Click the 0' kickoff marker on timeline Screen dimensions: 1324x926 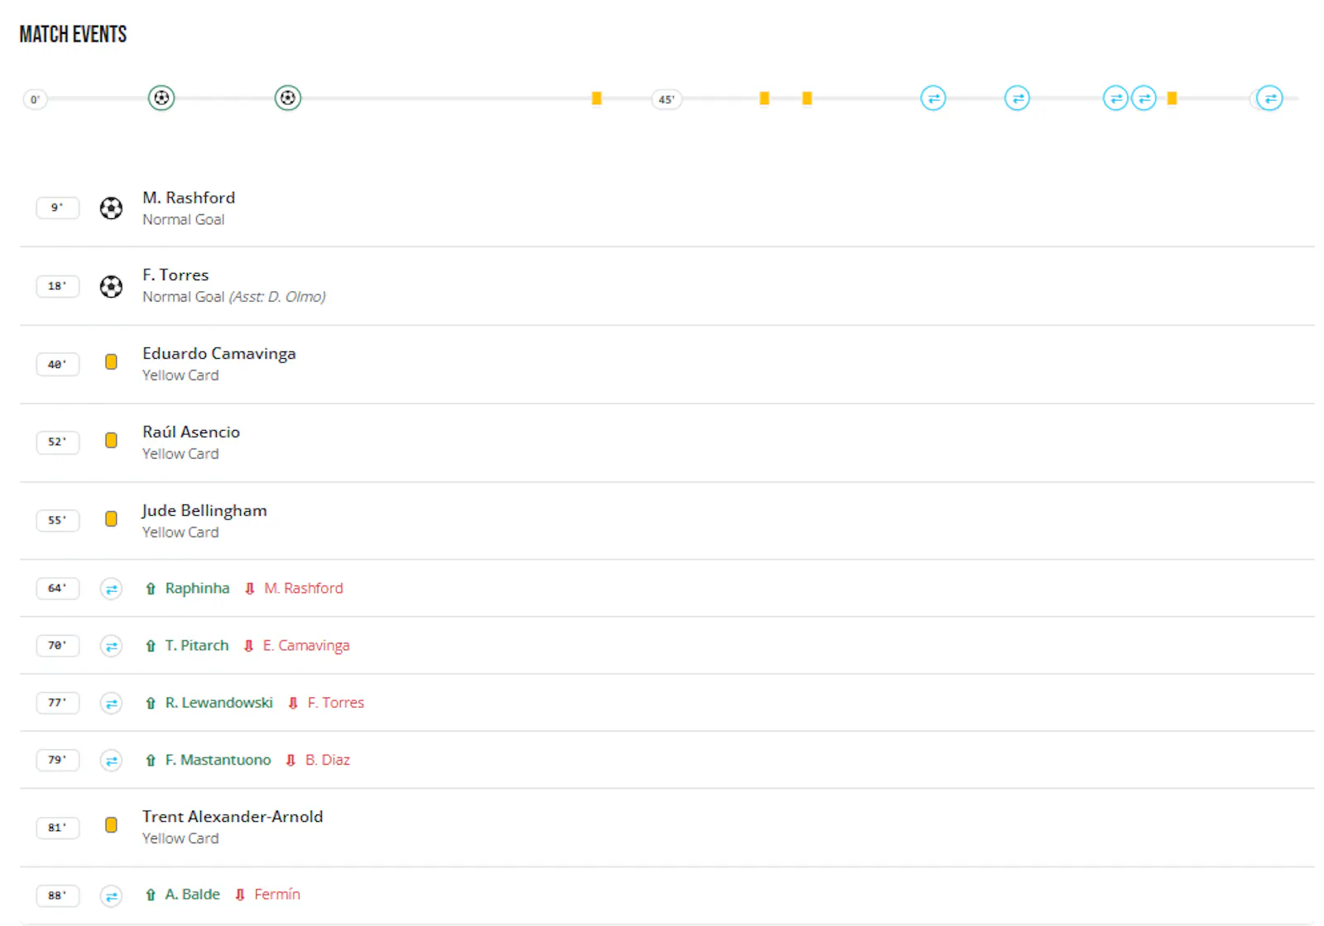35,99
